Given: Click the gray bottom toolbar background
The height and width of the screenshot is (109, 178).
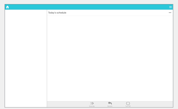Looking at the screenshot, I should (110, 104).
